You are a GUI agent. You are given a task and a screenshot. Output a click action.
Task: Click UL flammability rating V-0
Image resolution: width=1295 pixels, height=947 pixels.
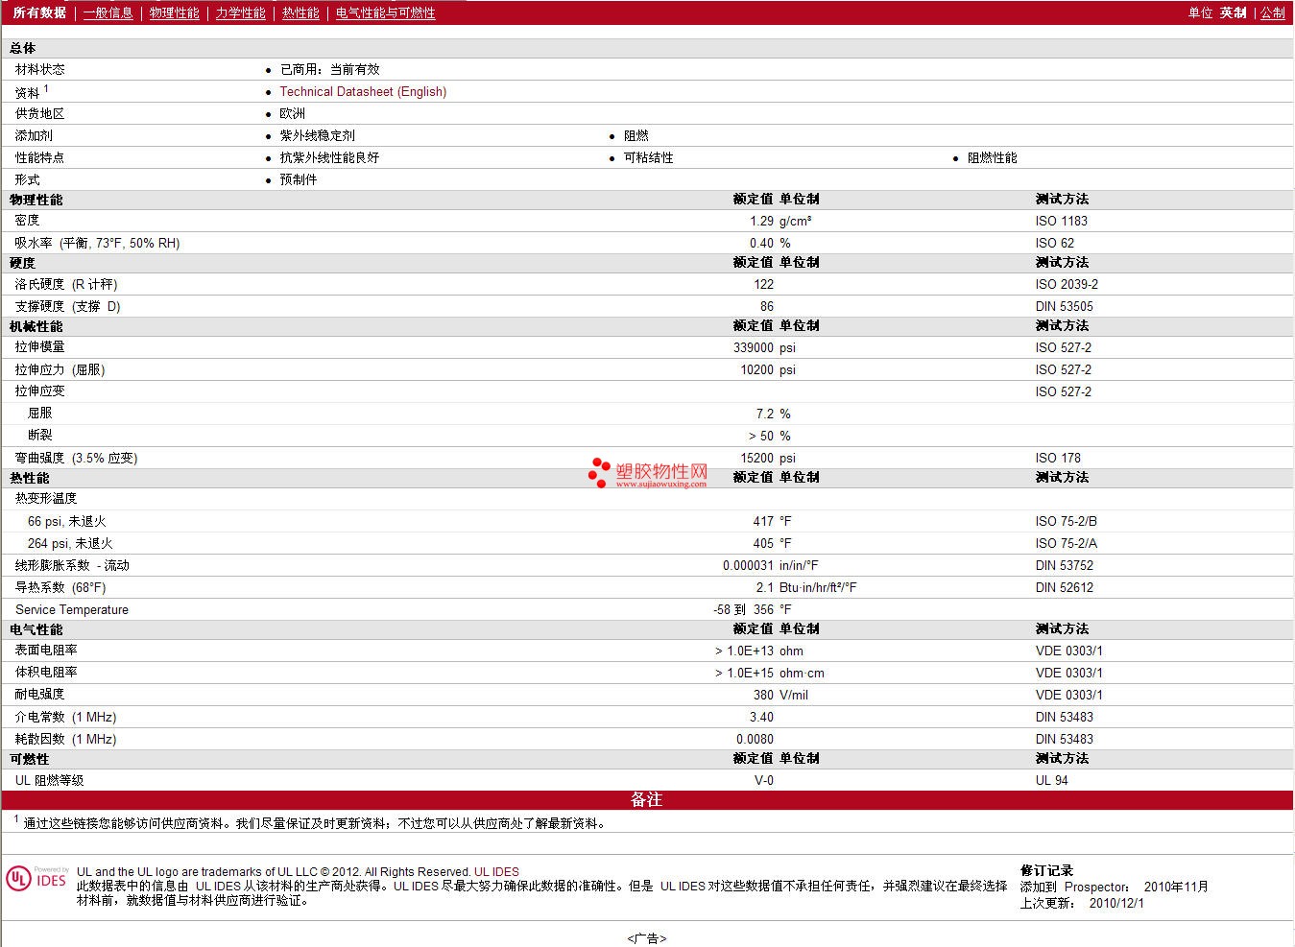pos(763,780)
